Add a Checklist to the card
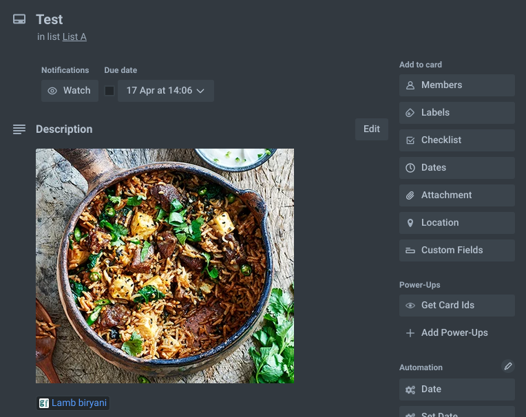Image resolution: width=526 pixels, height=417 pixels. click(x=457, y=140)
